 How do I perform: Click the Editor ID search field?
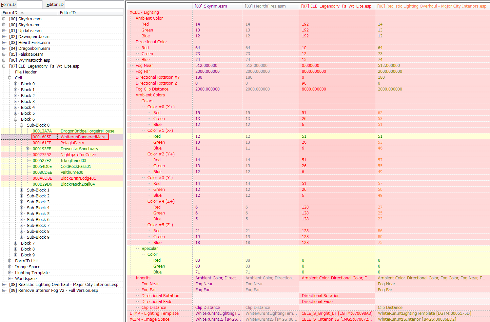(94, 5)
